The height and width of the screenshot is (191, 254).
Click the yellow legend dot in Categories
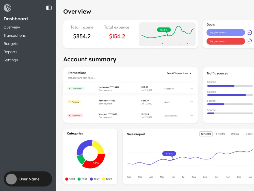[104, 179]
